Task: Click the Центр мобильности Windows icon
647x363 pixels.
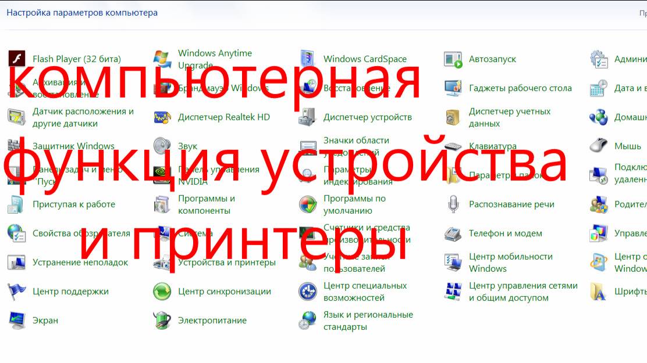Action: pyautogui.click(x=453, y=263)
